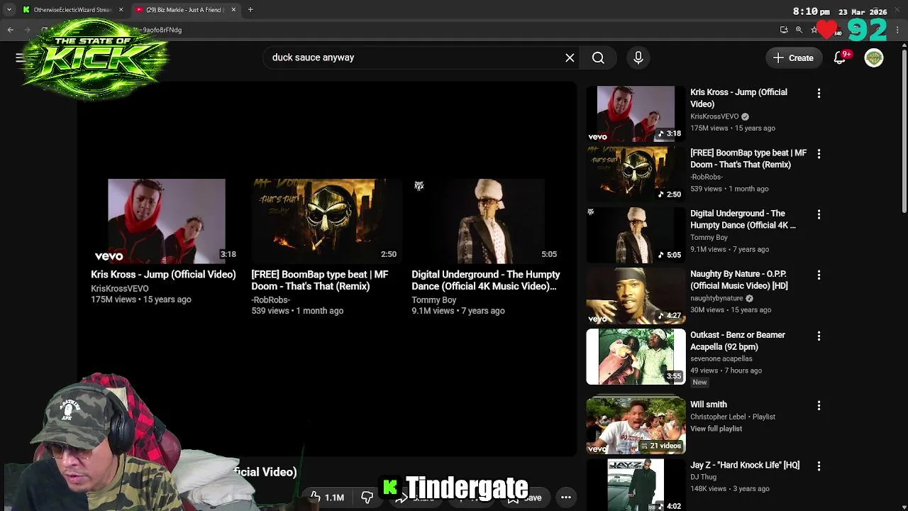Click sidebar title 'Jay Z - Hard Knock Life [HQ]'
The image size is (908, 511).
[745, 465]
